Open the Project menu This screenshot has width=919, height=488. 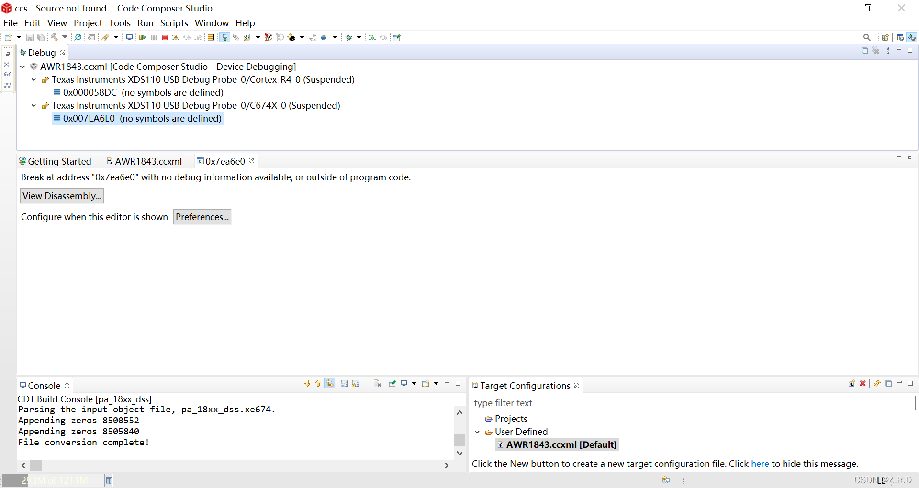[88, 23]
